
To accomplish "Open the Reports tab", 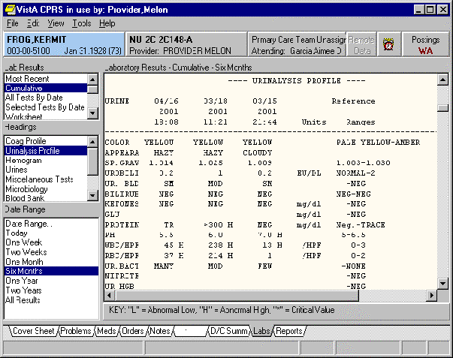I will [289, 331].
